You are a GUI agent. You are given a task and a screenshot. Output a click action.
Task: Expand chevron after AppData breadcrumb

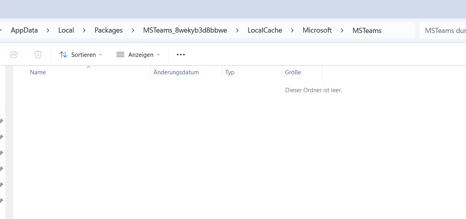pos(48,30)
